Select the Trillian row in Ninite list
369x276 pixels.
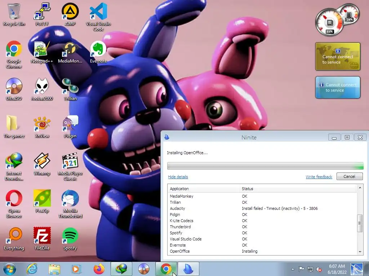pyautogui.click(x=262, y=202)
